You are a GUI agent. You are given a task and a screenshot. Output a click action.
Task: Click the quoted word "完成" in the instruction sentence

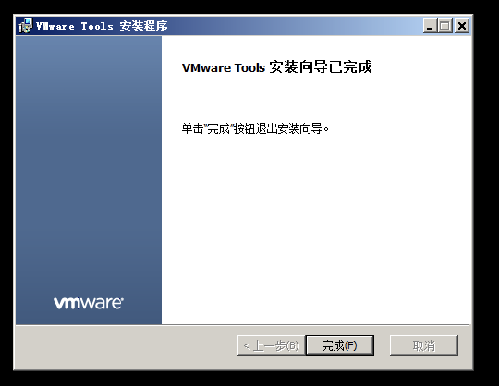tap(218, 128)
